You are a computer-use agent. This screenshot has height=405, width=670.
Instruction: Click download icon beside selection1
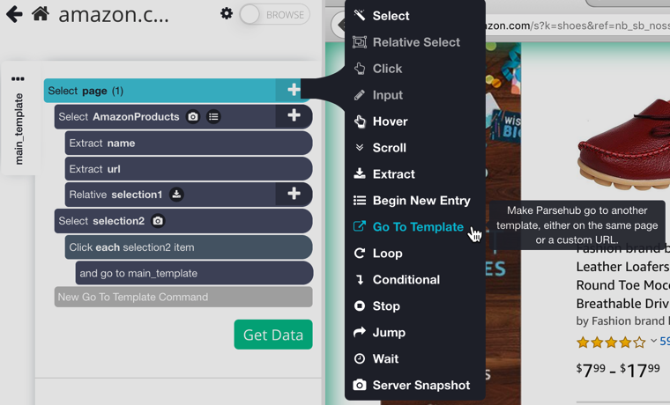(x=176, y=195)
